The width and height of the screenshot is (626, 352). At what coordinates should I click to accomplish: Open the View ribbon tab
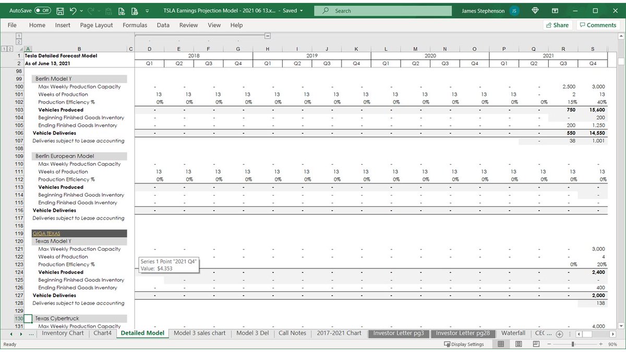click(x=214, y=25)
